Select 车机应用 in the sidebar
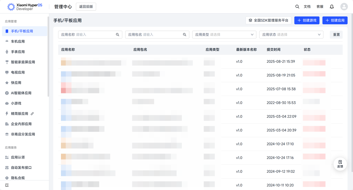Viewport: 353px width, 190px height. tap(18, 42)
